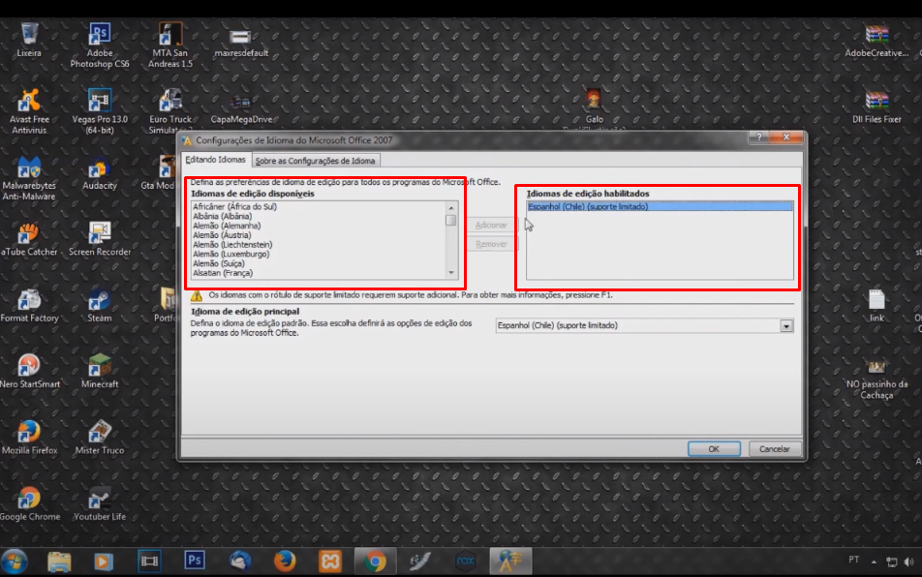Screen dimensions: 922x577
Task: Open Avast Free Antivirus shortcut
Action: coord(29,111)
